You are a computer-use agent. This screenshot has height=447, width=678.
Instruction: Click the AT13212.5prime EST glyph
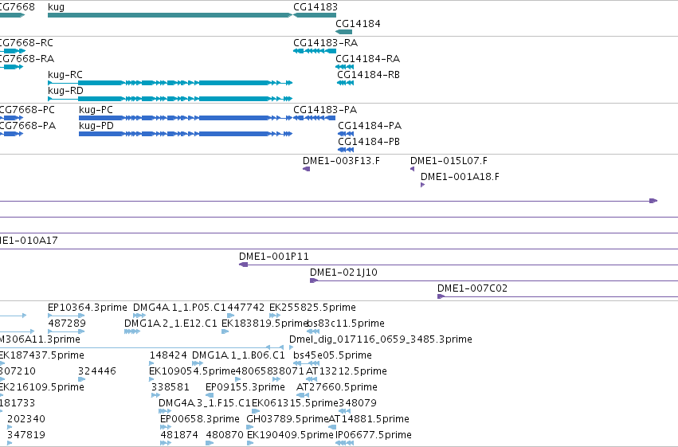click(x=312, y=379)
